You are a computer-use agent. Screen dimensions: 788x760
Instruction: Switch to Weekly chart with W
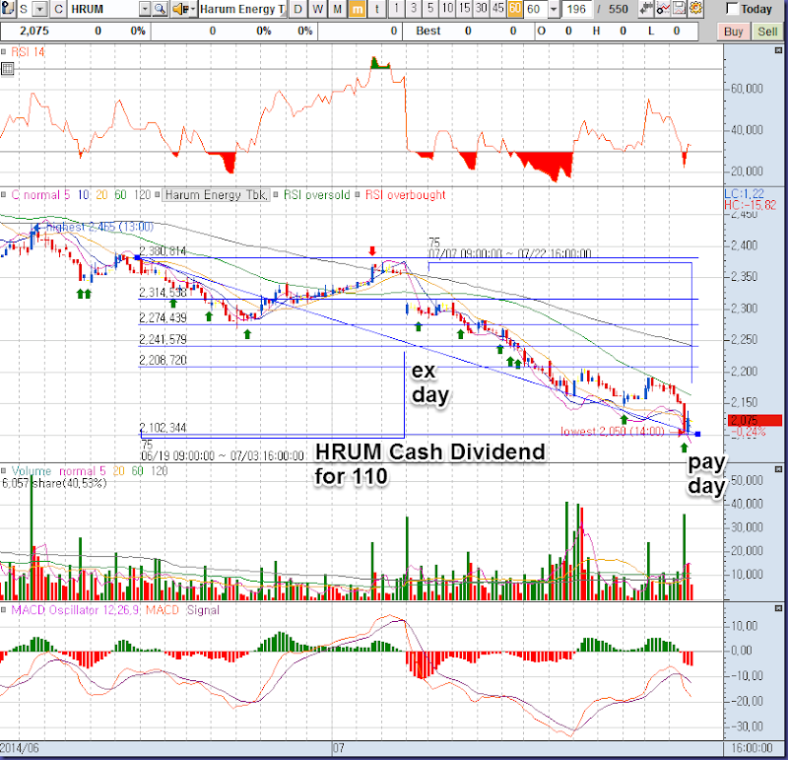point(318,9)
